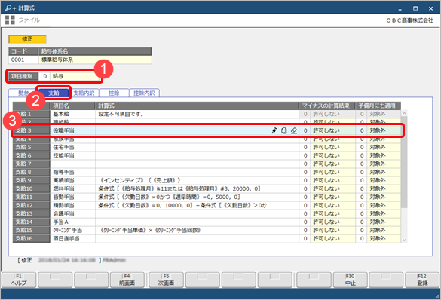
Task: Click 対象外 in the 役職手当 row
Action: point(384,130)
